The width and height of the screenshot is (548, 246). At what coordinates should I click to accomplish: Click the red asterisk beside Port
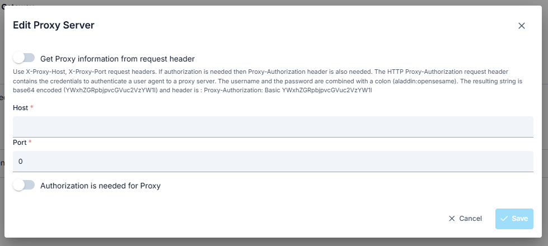click(30, 143)
